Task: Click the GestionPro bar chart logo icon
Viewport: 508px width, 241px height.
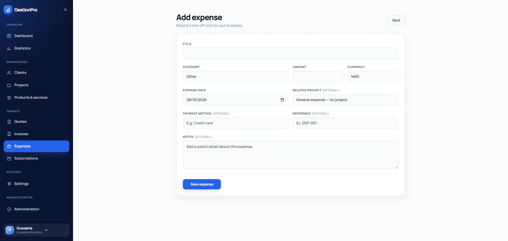Action: click(8, 10)
